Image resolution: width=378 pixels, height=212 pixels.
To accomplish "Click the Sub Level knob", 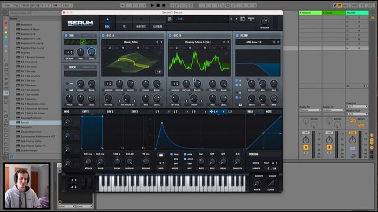I will [x=92, y=52].
